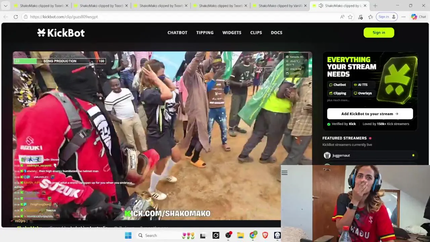Image resolution: width=430 pixels, height=242 pixels.
Task: Close the active ShakoMako tab
Action: point(365,6)
